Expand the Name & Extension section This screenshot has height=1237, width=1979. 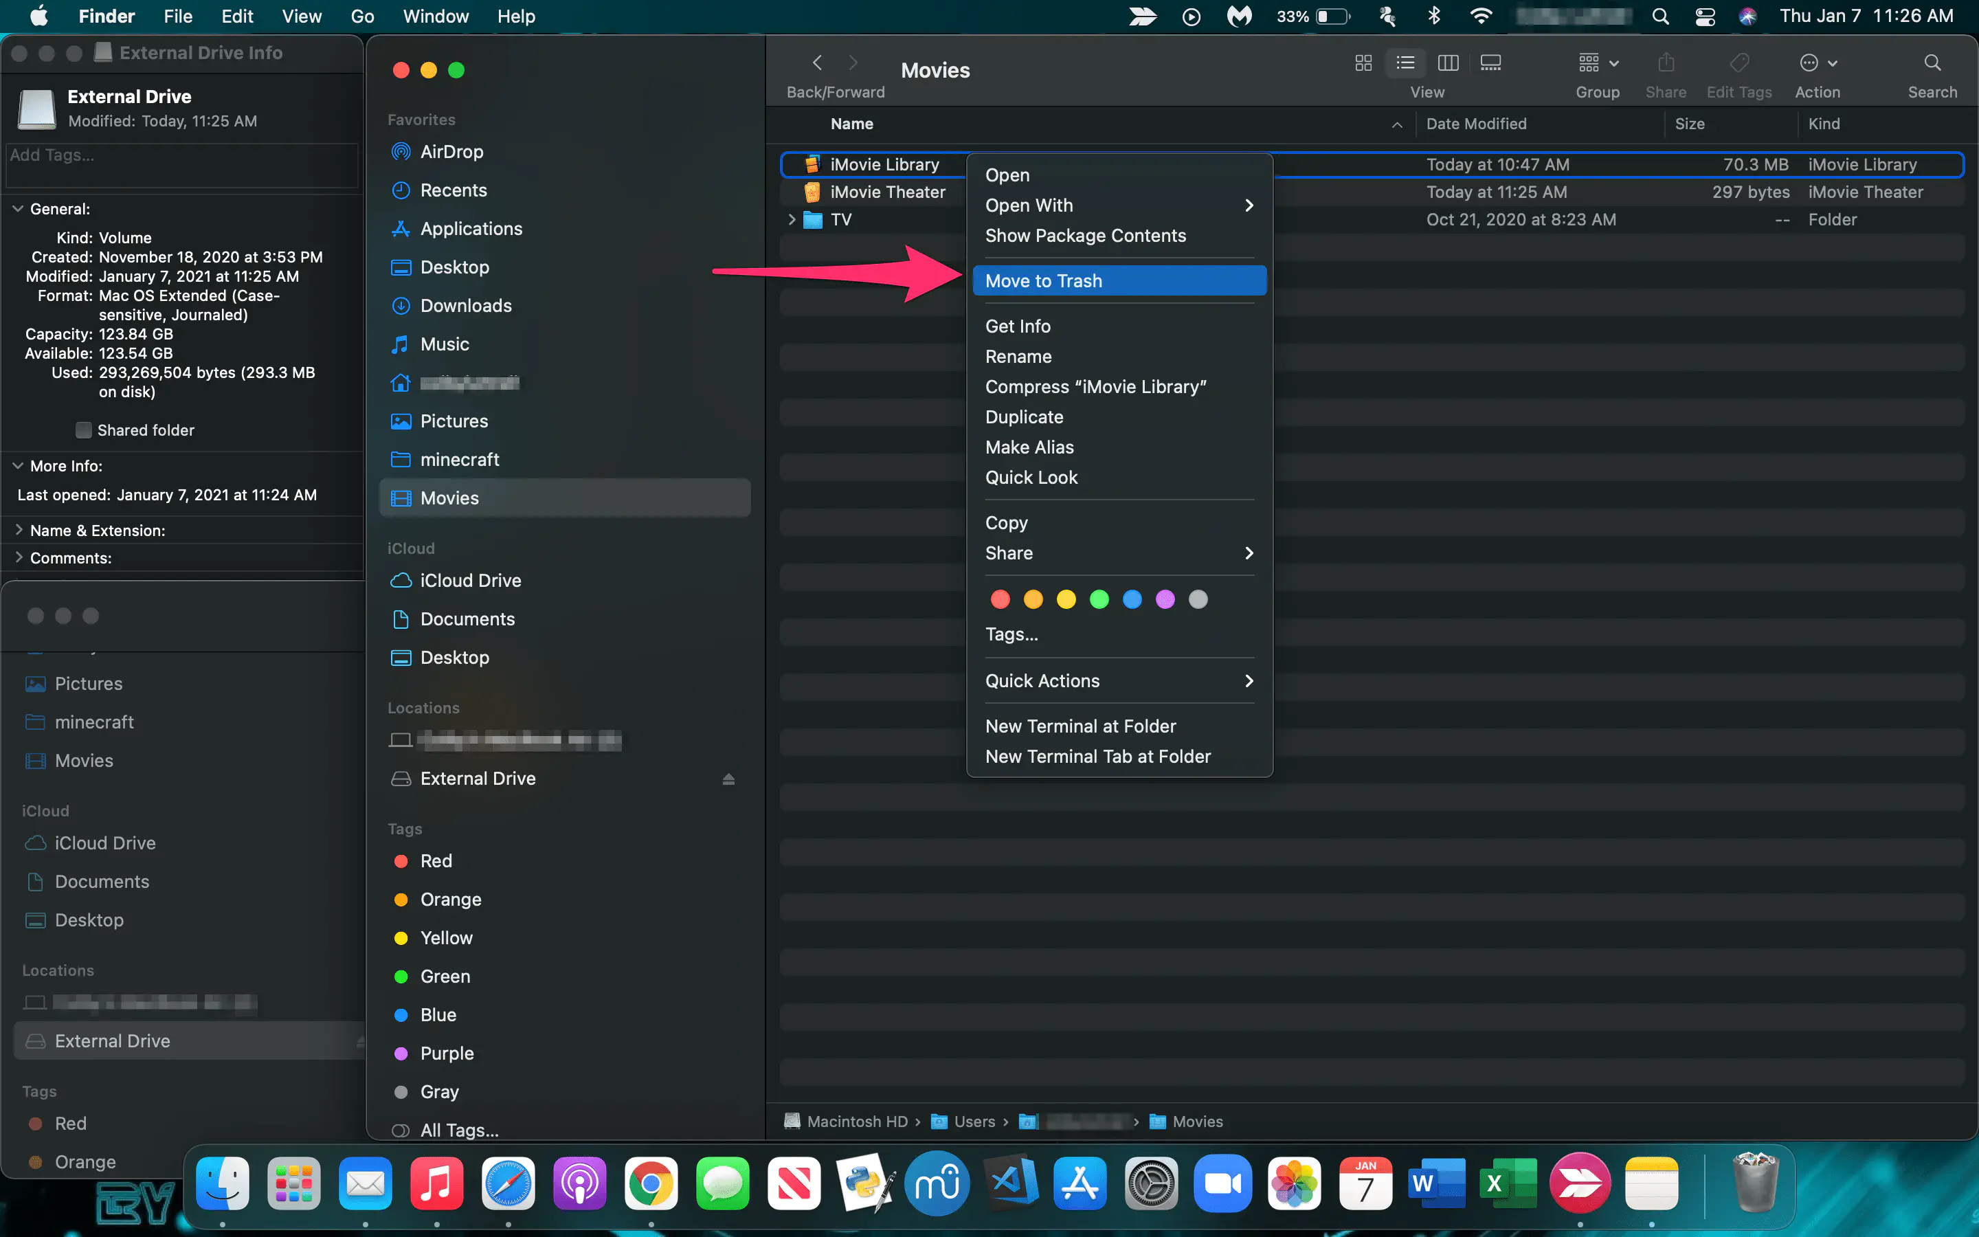coord(18,530)
